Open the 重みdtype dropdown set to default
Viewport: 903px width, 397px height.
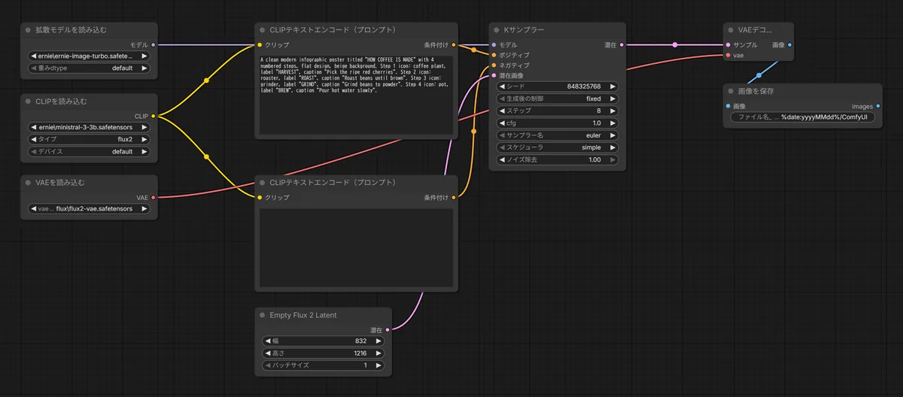click(90, 68)
